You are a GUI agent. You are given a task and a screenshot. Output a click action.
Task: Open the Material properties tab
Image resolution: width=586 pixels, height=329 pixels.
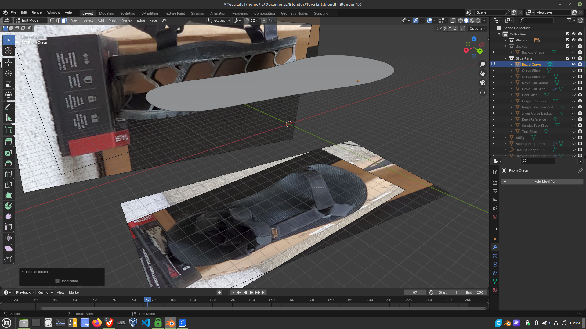tap(495, 290)
